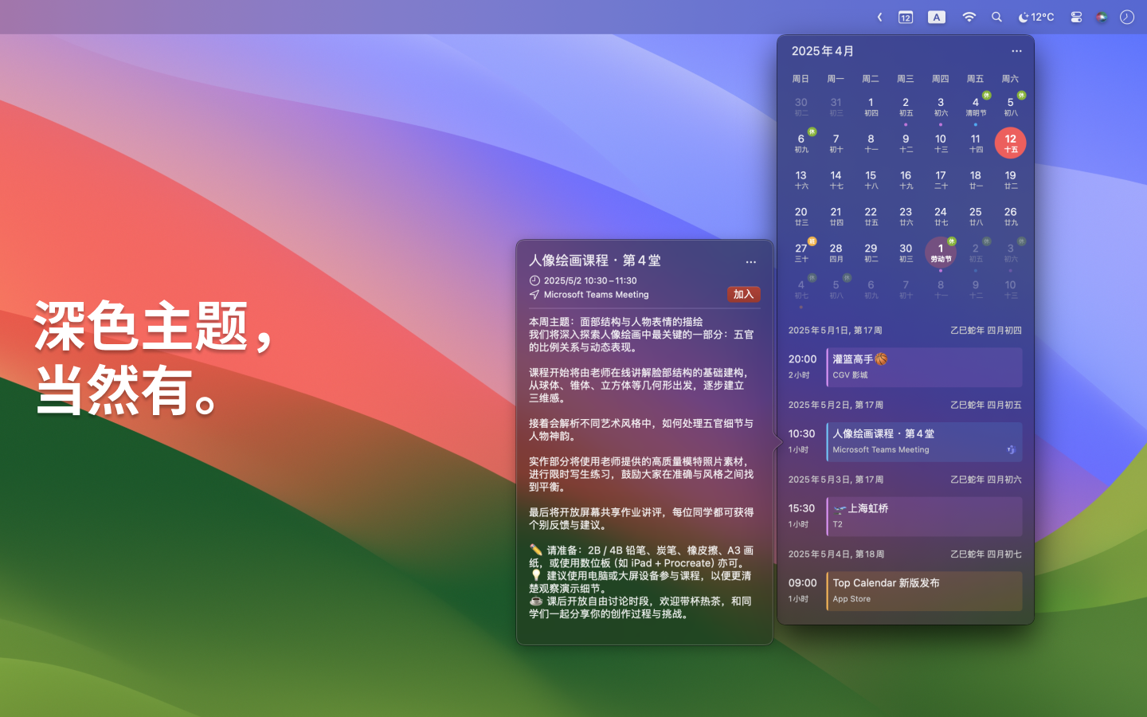Screen dimensions: 1147x717
Task: Click the event title 人像绘画课程 · 第4堂 in detail
Action: [x=595, y=261]
